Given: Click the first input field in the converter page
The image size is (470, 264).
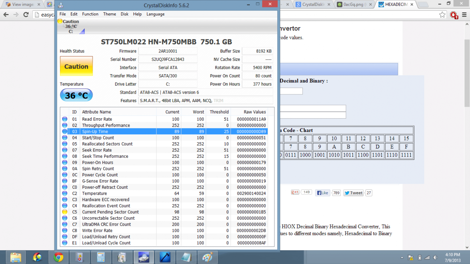Looking at the screenshot, I should 291,91.
